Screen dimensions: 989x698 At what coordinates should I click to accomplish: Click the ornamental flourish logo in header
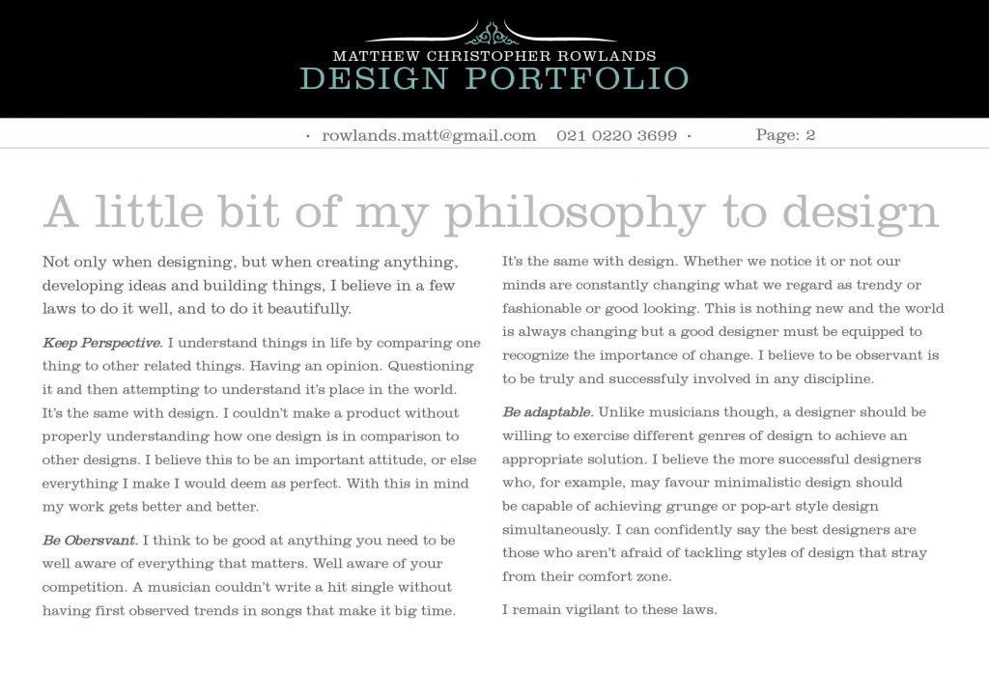[x=491, y=33]
